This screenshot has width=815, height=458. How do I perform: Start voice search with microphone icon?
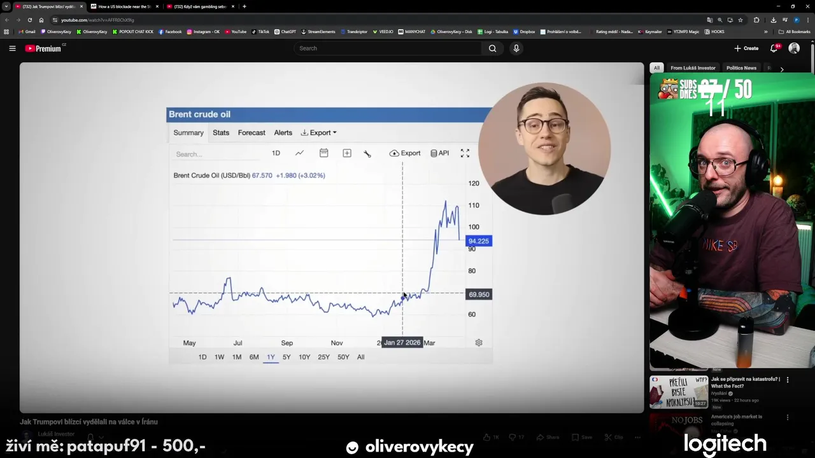point(516,48)
